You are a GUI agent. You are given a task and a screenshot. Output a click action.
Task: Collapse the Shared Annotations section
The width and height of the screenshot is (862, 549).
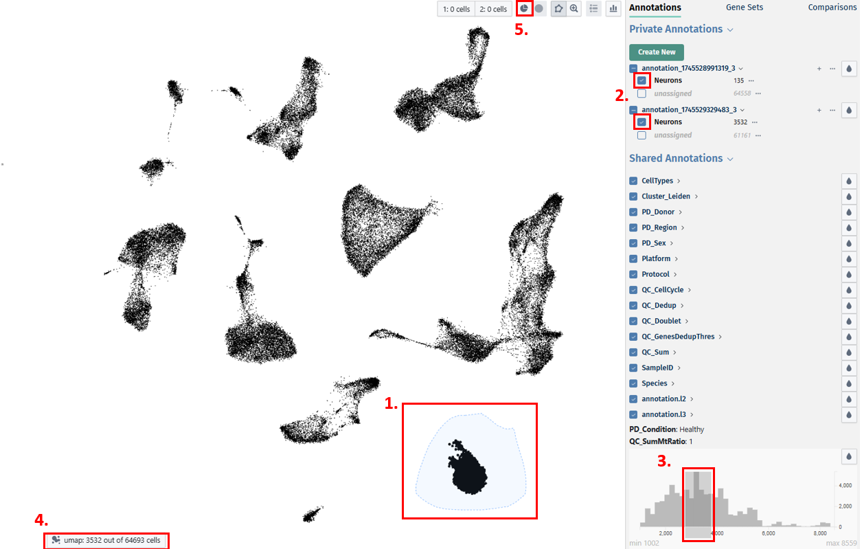tap(730, 159)
